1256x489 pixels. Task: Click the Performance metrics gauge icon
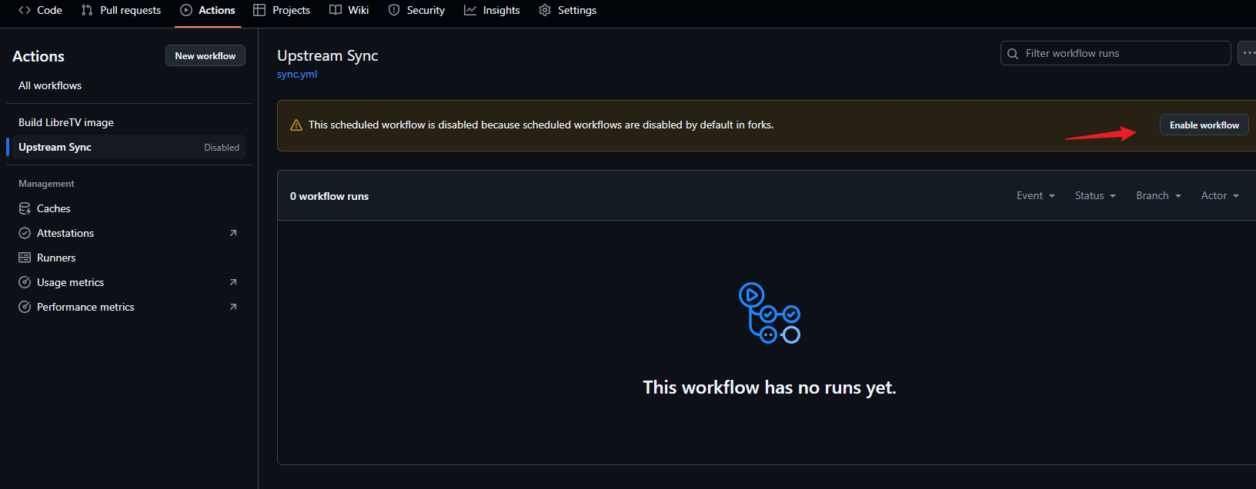pyautogui.click(x=25, y=307)
